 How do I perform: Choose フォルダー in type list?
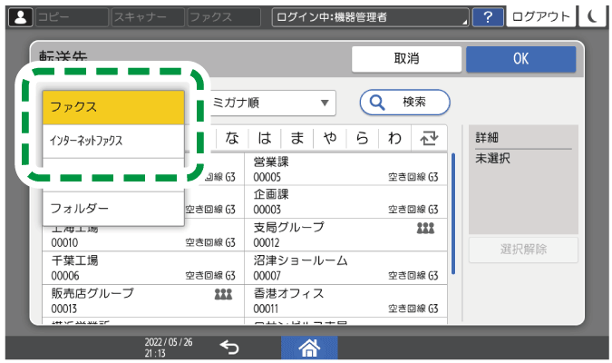[113, 209]
